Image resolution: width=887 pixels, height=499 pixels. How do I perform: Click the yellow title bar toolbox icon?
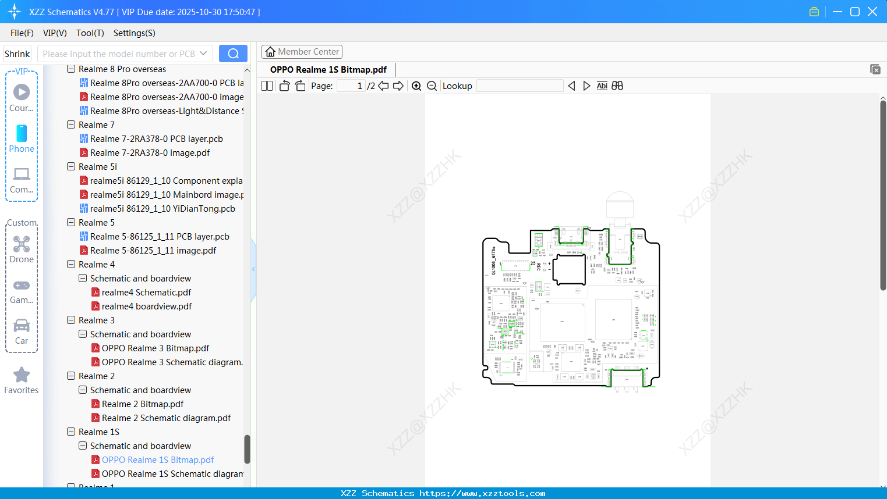814,12
